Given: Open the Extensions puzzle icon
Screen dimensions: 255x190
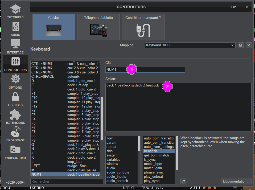Looking at the screenshot, I should [x=15, y=114].
